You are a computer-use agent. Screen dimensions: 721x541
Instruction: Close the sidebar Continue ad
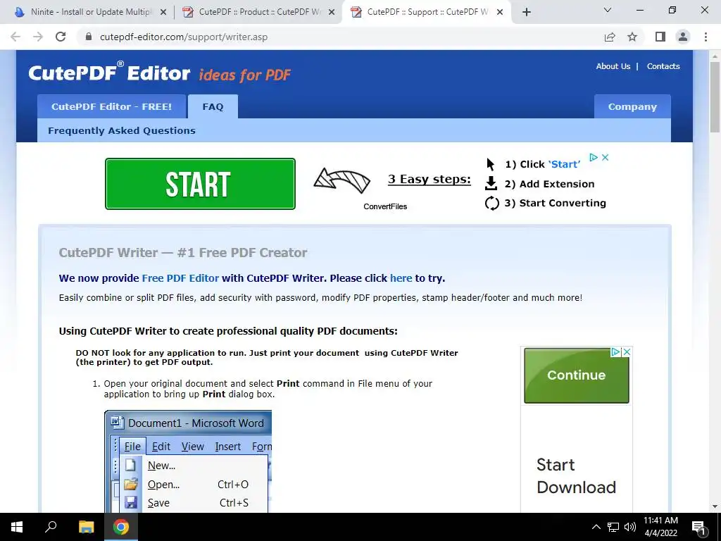coord(626,352)
